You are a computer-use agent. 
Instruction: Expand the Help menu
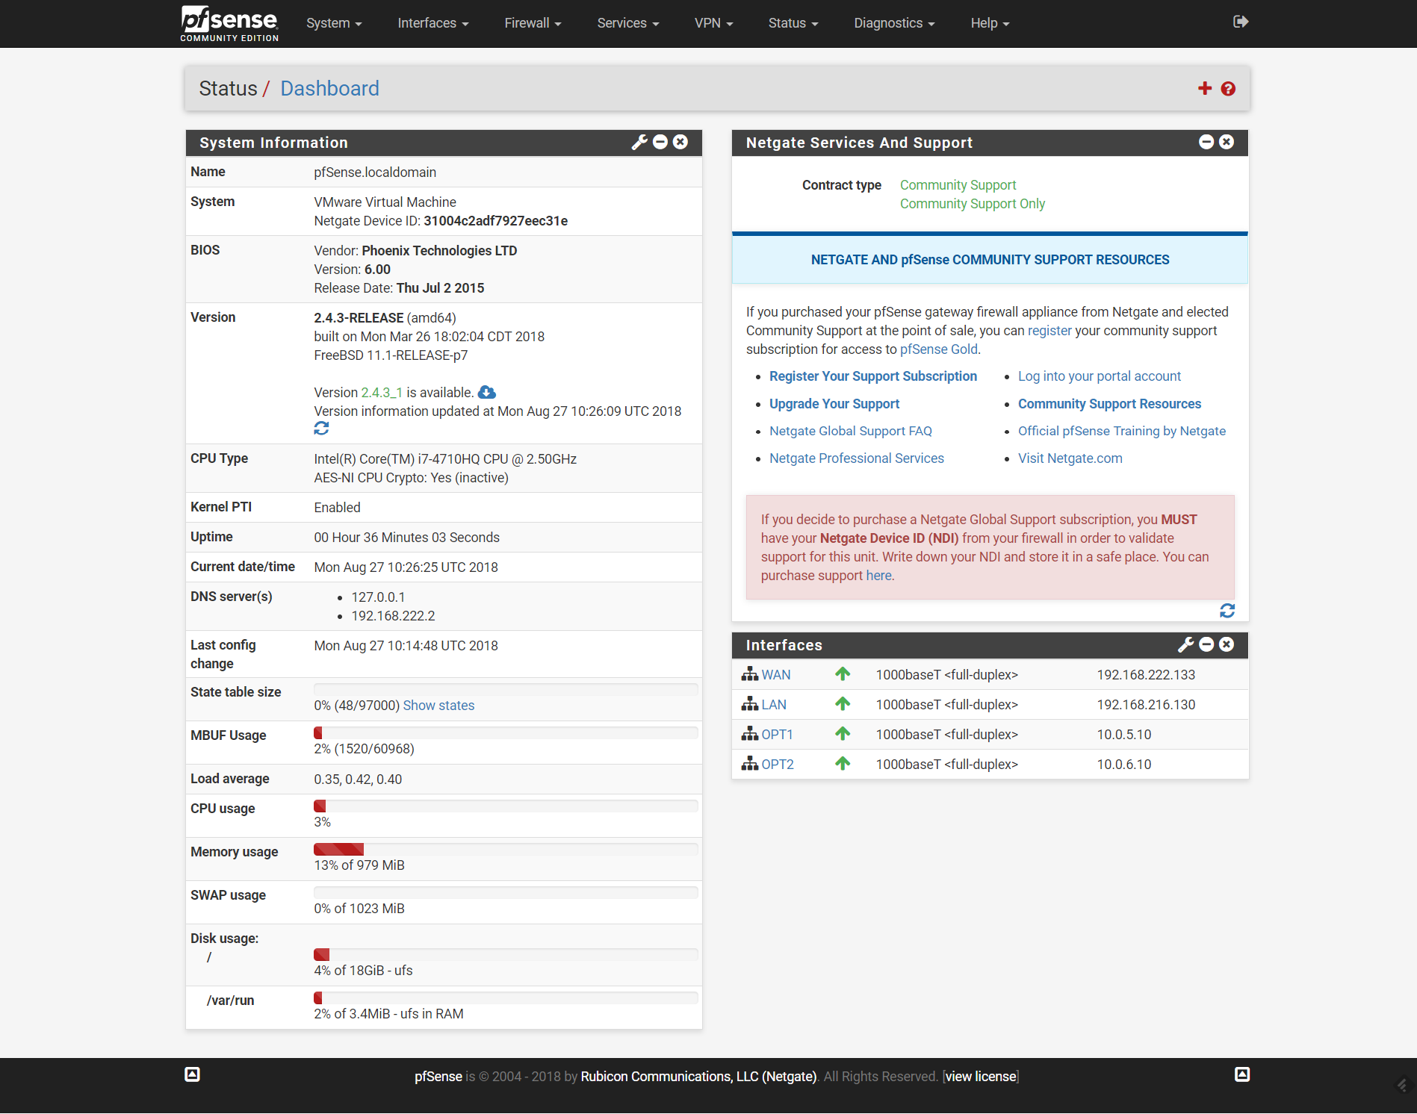click(x=990, y=23)
